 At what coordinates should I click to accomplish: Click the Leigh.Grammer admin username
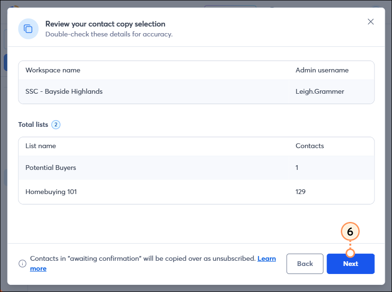tap(320, 91)
